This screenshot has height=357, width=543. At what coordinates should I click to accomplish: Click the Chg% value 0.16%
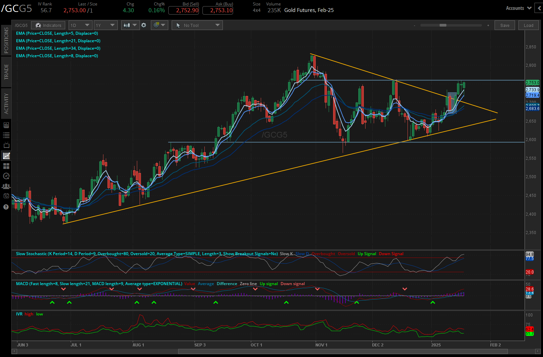[157, 10]
